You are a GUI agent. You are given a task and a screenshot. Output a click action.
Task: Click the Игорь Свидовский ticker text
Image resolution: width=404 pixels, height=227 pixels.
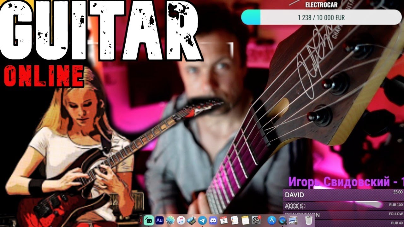(x=346, y=182)
